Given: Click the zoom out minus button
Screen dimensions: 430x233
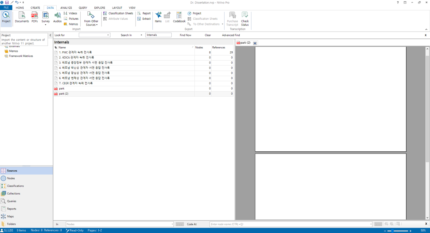Looking at the screenshot, I should (x=385, y=231).
